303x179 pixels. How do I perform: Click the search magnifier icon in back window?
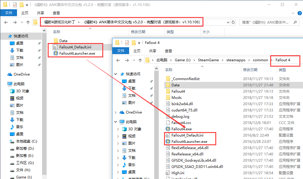click(x=295, y=22)
